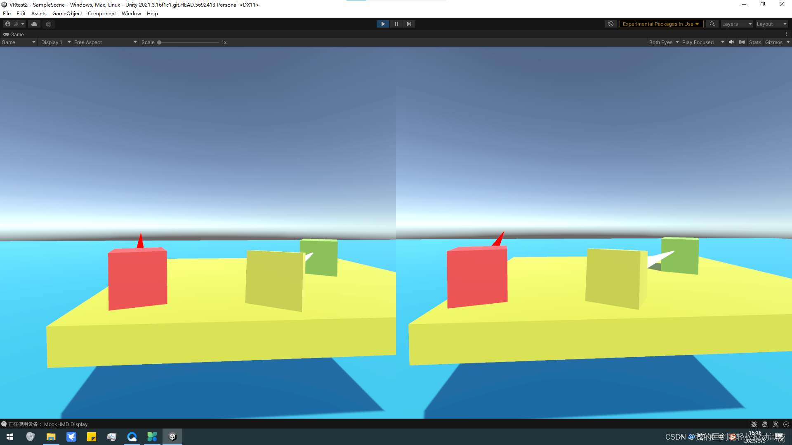
Task: Click Experimental Packages In Use button
Action: click(660, 23)
